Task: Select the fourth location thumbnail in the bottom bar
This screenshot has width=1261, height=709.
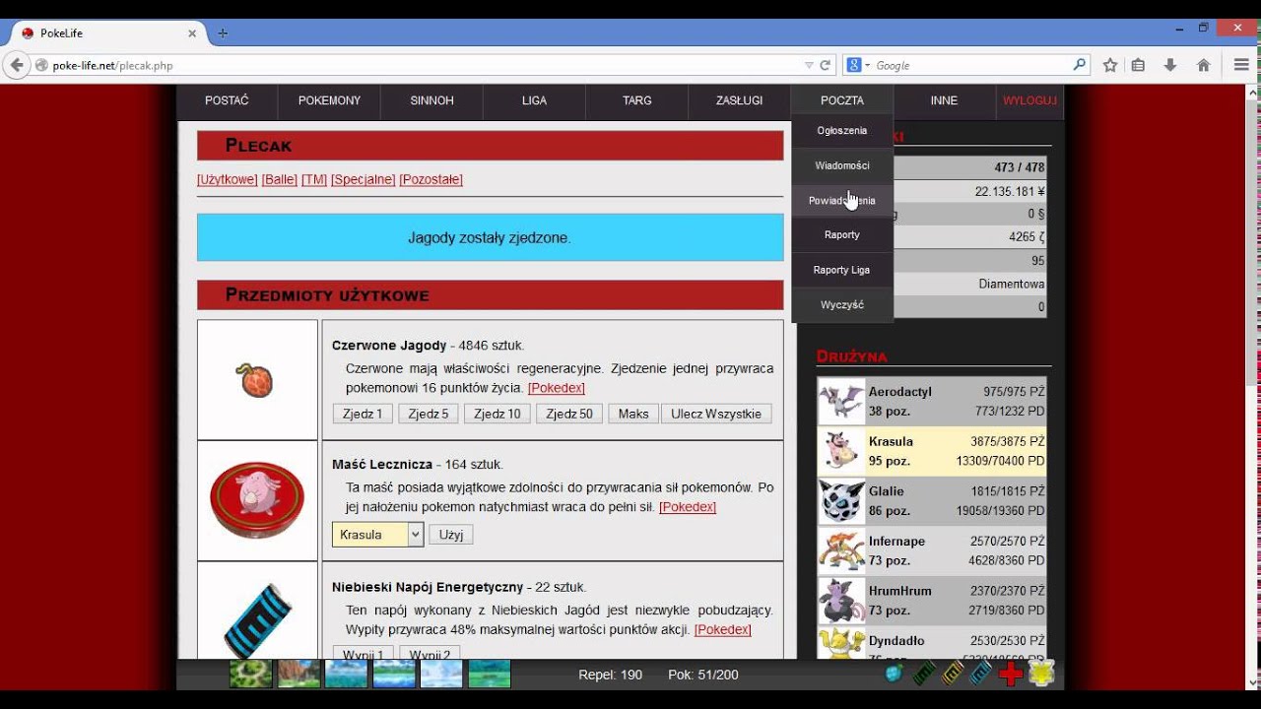Action: coord(393,675)
